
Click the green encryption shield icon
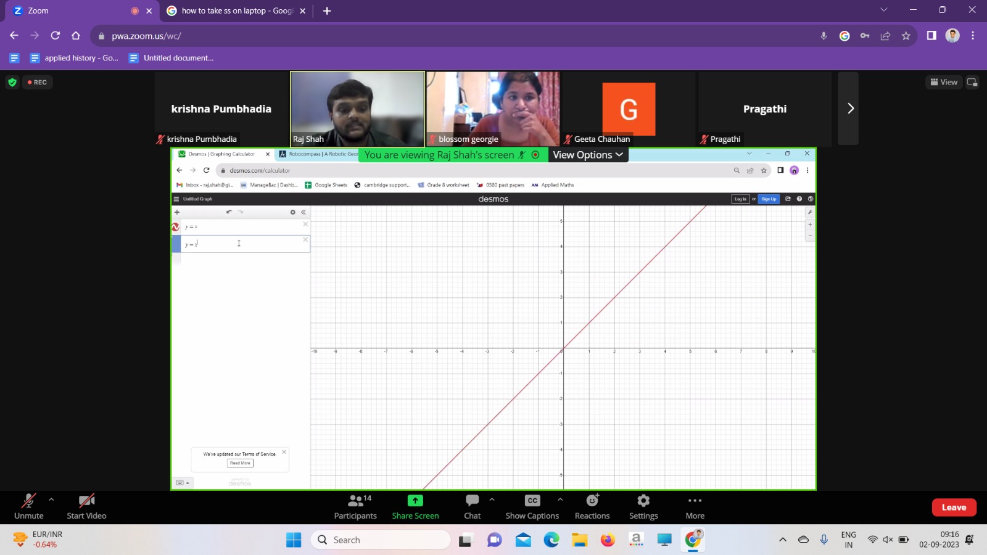pyautogui.click(x=12, y=82)
